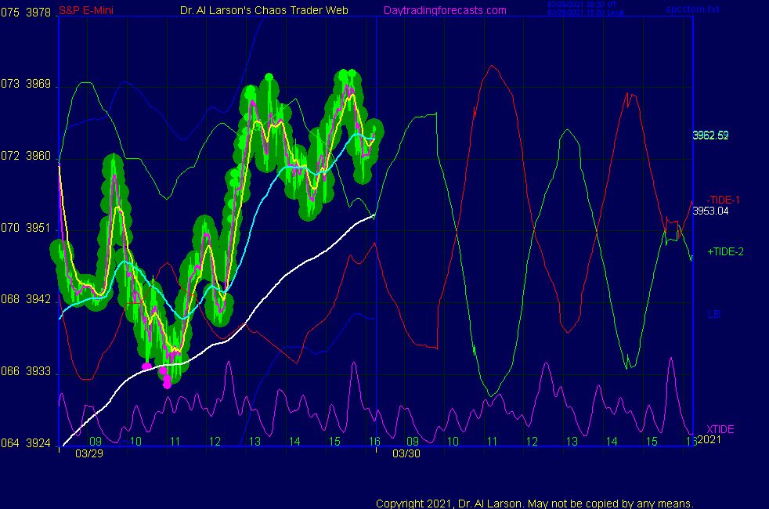Click the 12 hour label in the 03/30 session

533,442
